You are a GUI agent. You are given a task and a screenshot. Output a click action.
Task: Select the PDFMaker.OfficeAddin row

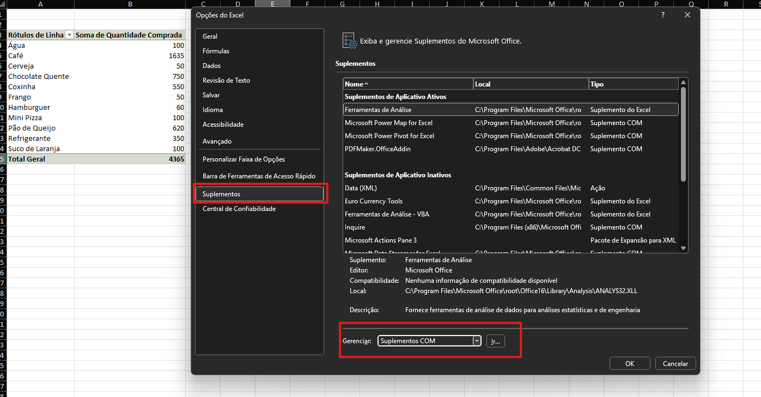click(x=511, y=149)
